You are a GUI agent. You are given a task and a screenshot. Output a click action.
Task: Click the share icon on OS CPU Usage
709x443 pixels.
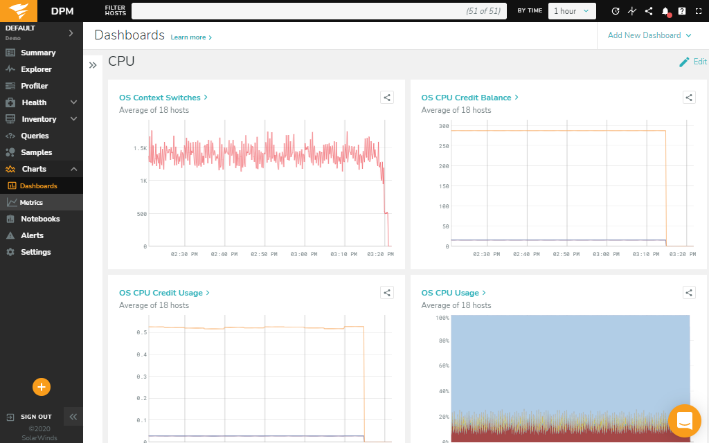[689, 293]
